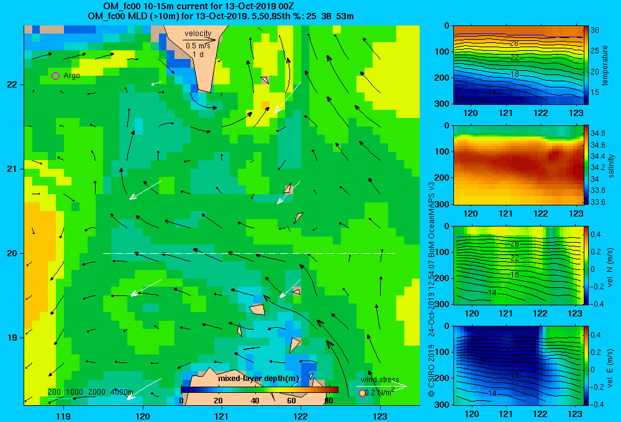The image size is (621, 422).
Task: Click the "wind stress" legend label
Action: [379, 379]
